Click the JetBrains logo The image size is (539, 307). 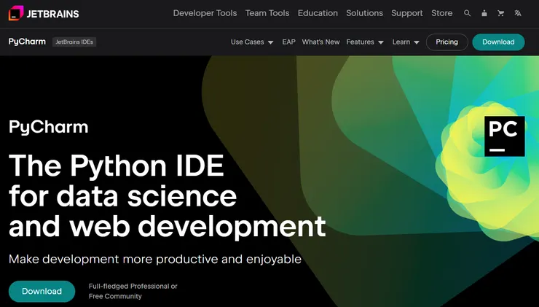[x=44, y=13]
